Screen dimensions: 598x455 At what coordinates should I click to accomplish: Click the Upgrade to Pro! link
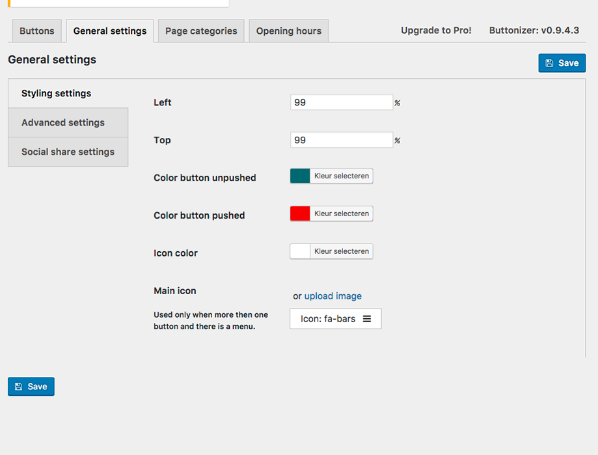point(436,31)
